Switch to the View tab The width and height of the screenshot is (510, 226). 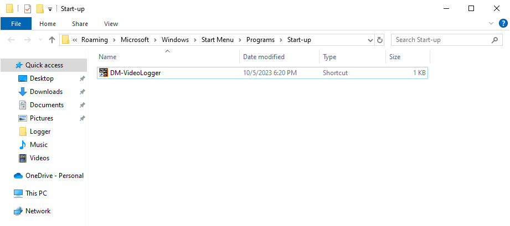(x=111, y=24)
